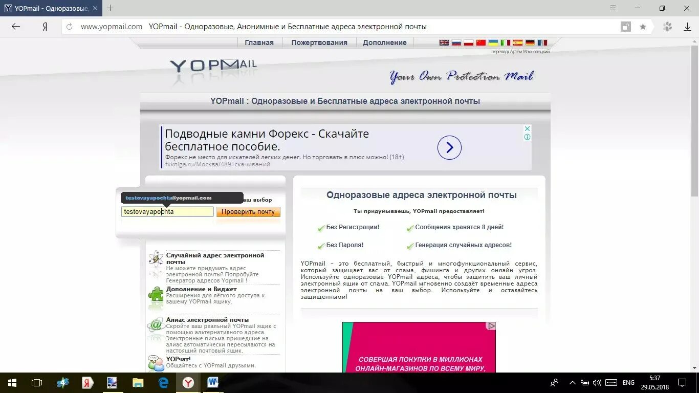This screenshot has height=393, width=699.
Task: Show hidden tray icons chevron
Action: (572, 383)
